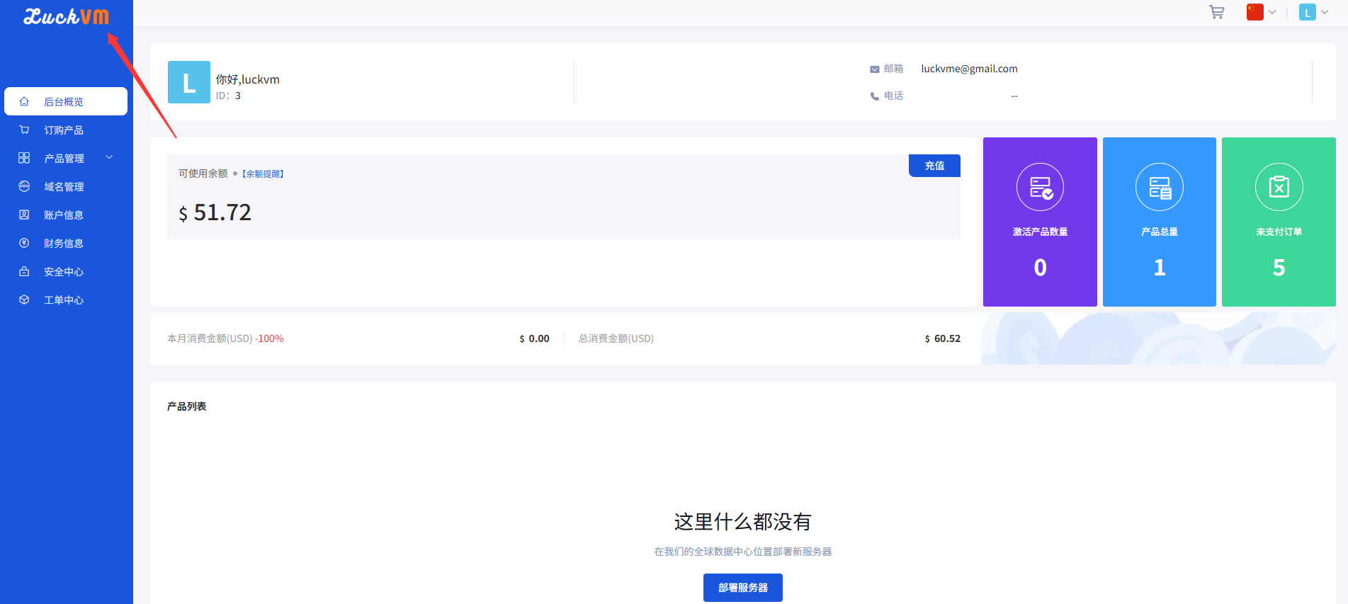Open the green 未支付订单 card
The width and height of the screenshot is (1348, 604).
coord(1279,222)
